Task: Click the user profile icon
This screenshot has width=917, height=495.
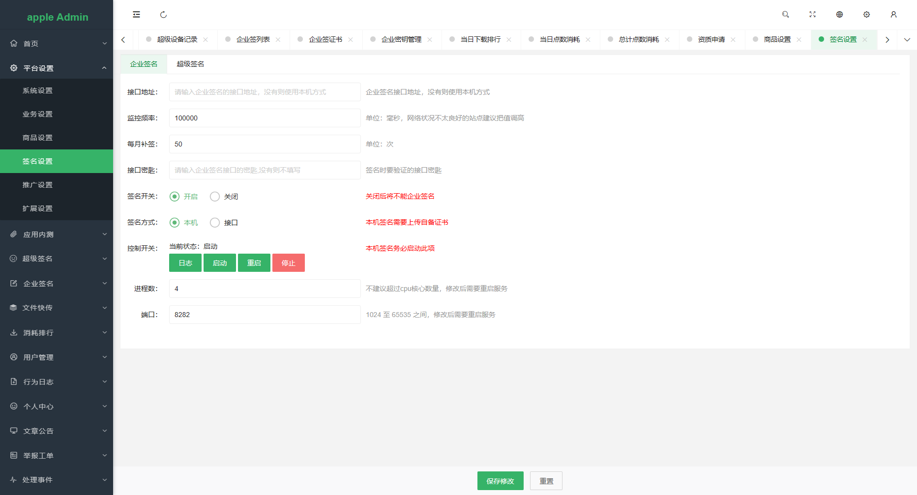Action: tap(893, 15)
